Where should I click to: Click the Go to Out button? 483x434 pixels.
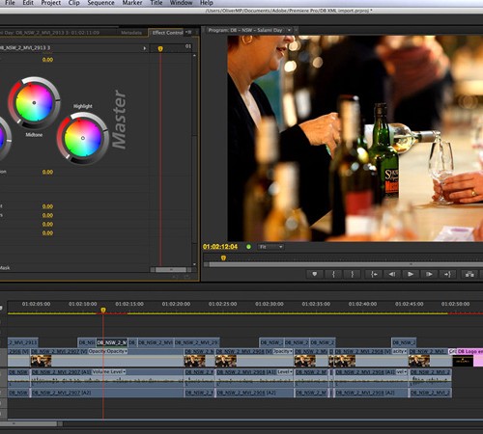[447, 274]
